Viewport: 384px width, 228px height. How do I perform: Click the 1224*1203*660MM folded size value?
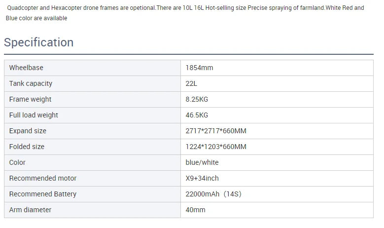[216, 147]
